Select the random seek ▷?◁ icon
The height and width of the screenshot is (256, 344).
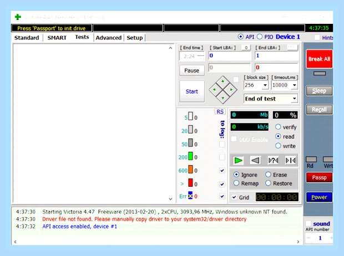pyautogui.click(x=273, y=161)
